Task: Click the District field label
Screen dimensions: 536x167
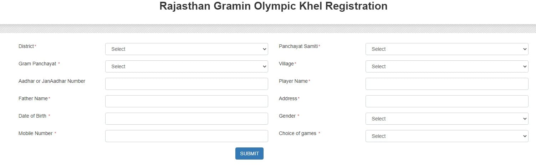Action: click(26, 46)
